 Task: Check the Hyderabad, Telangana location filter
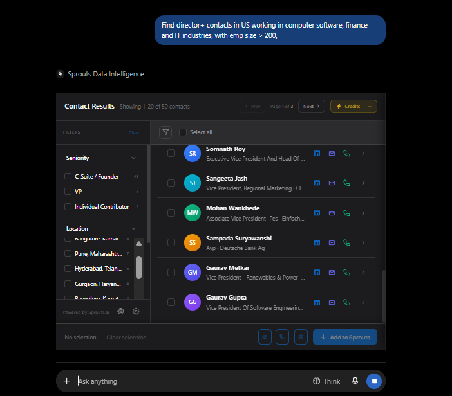[x=68, y=268]
